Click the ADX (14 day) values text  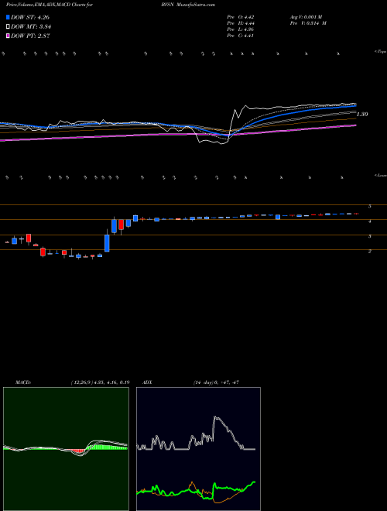[x=214, y=382]
